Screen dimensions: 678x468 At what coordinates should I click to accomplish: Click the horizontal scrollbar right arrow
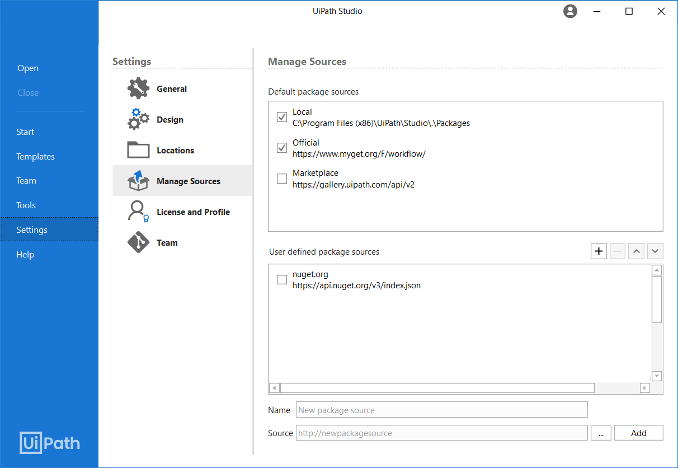click(645, 388)
